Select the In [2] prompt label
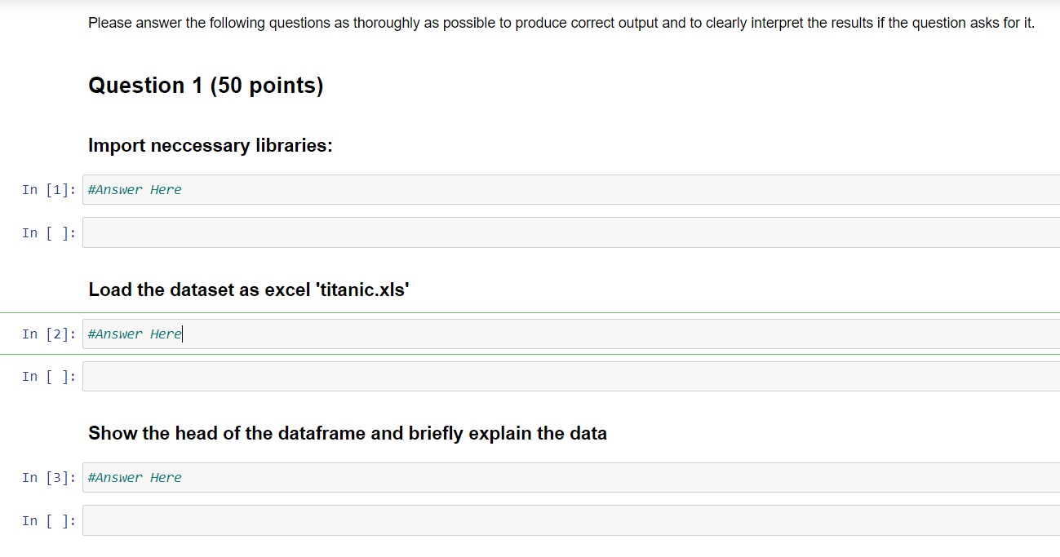 point(50,334)
